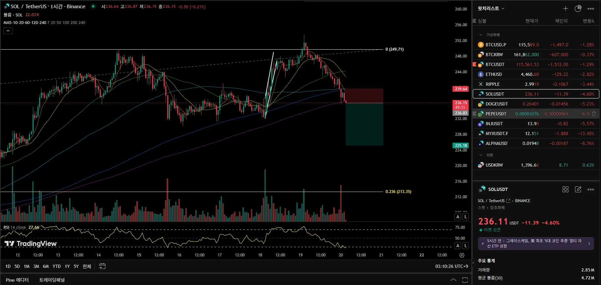The height and width of the screenshot is (285, 601).
Task: Click the lightning icon on the news banner
Action: coord(483,244)
